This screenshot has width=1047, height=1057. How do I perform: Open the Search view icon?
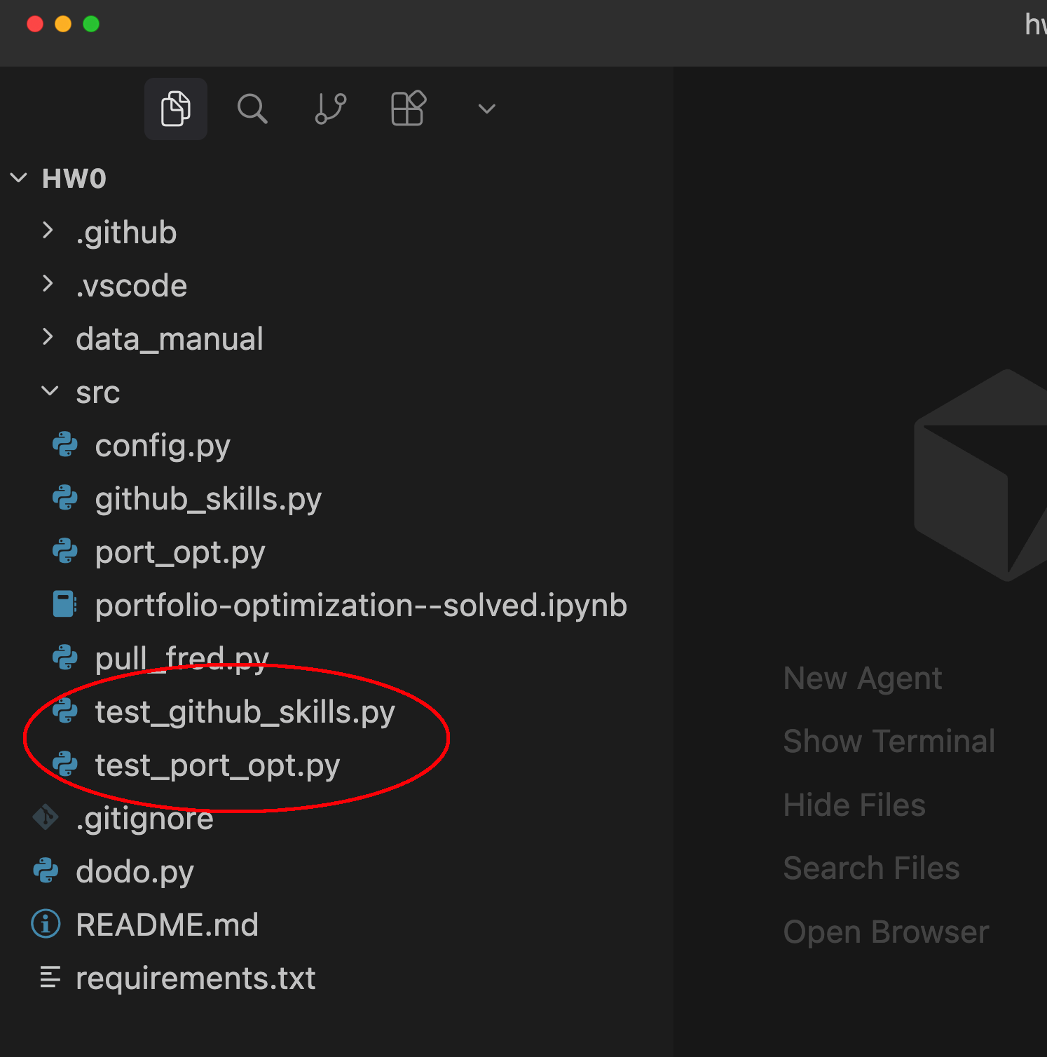(252, 109)
